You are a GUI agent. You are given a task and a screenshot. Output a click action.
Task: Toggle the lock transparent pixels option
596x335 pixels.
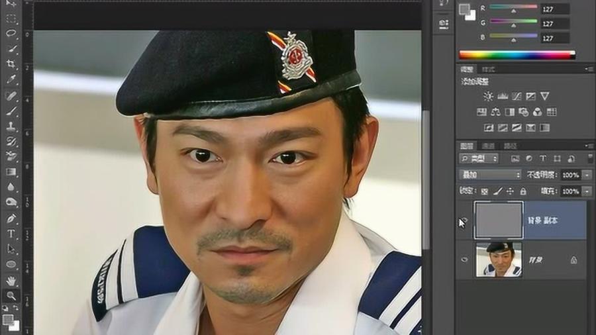point(485,191)
